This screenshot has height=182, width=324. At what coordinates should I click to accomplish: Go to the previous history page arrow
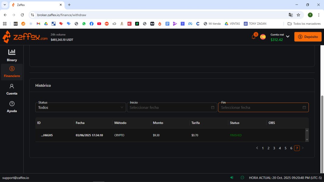[x=257, y=148]
